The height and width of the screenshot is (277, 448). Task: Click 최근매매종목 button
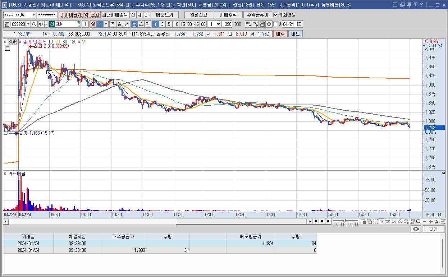click(x=115, y=15)
